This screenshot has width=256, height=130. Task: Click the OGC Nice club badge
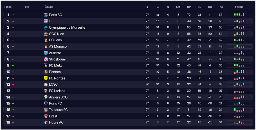pos(46,34)
